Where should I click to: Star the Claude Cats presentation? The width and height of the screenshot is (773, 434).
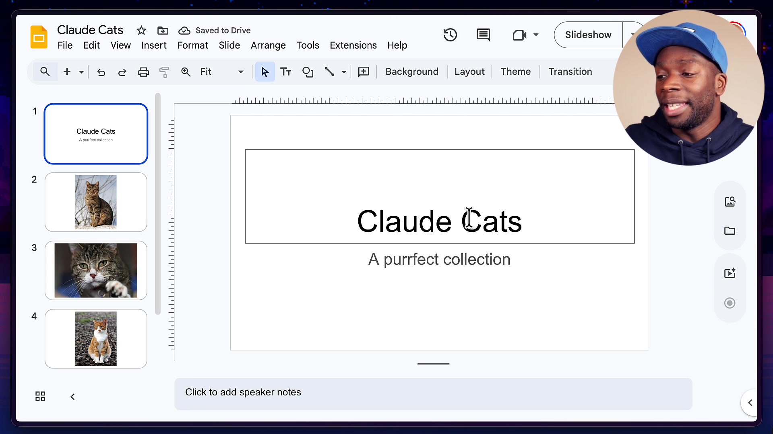(141, 31)
